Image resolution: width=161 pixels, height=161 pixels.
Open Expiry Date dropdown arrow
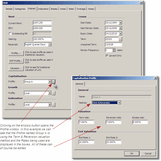coord(120,34)
